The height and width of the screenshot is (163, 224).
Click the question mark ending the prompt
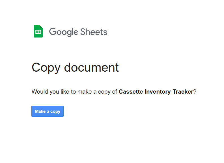[195, 92]
